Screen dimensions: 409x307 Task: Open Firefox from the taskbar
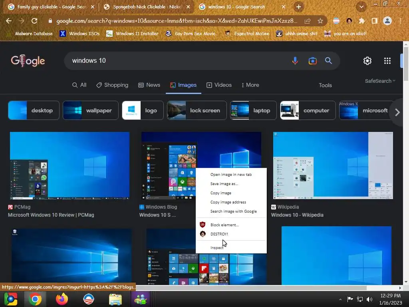(62, 299)
